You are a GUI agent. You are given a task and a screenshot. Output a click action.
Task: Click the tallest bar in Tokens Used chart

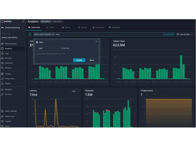(181, 67)
